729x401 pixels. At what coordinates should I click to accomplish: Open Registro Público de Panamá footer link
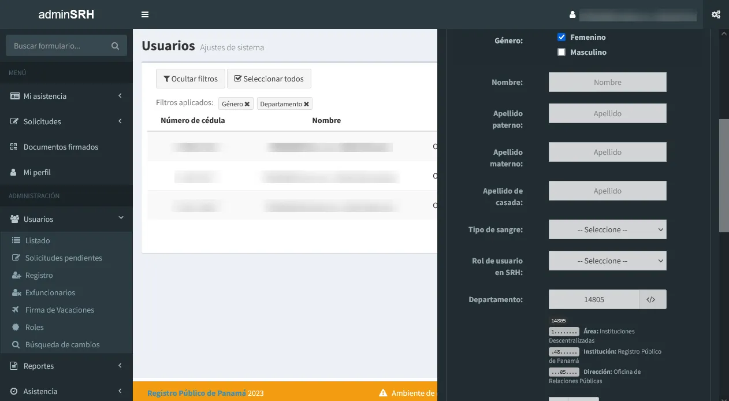click(x=196, y=393)
